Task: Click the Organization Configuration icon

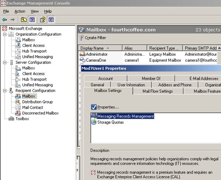Action: tap(11, 34)
